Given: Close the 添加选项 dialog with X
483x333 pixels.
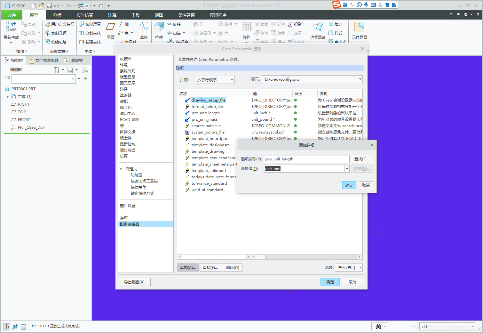Looking at the screenshot, I should click(x=371, y=145).
